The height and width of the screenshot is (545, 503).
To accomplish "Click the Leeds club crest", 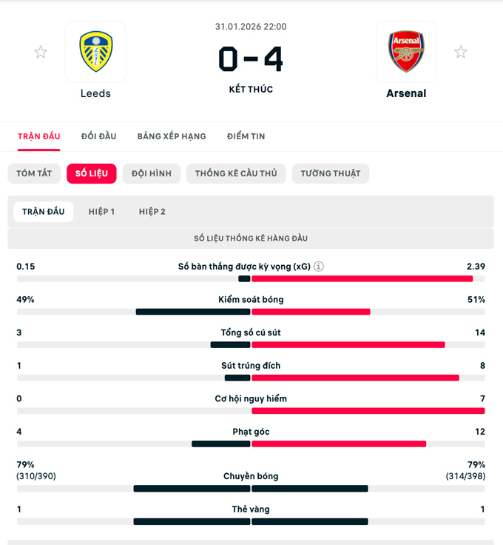I will pyautogui.click(x=95, y=51).
